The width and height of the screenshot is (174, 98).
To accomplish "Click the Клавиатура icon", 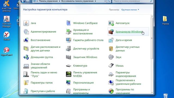I will (69, 66).
